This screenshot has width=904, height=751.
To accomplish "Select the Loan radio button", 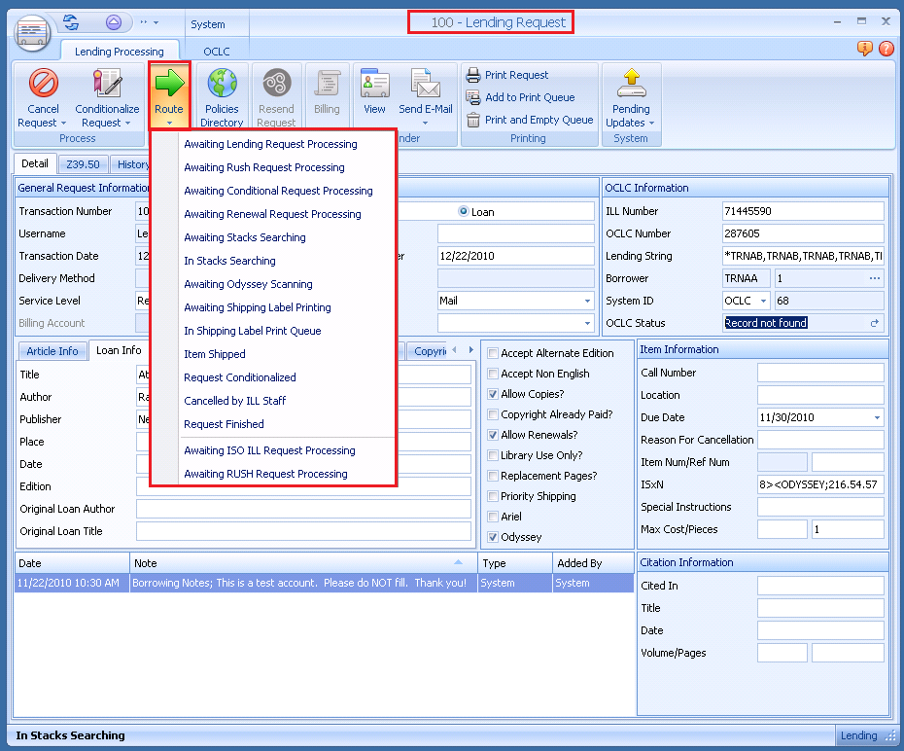I will click(463, 211).
